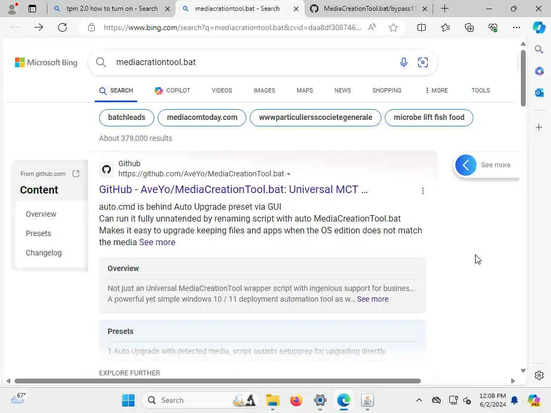Jump to Changelog in Content panel
Screen dimensions: 551x413
[44, 253]
